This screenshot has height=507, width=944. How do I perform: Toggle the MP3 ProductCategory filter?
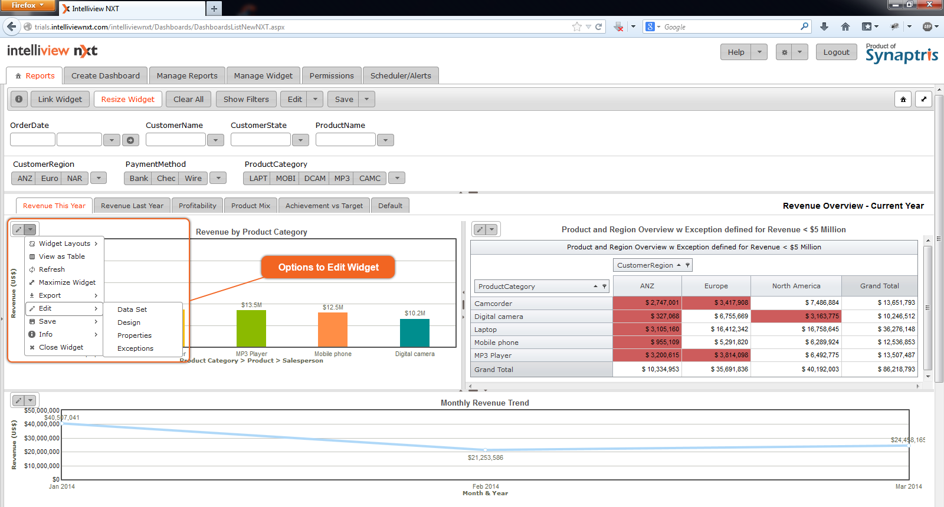tap(342, 178)
